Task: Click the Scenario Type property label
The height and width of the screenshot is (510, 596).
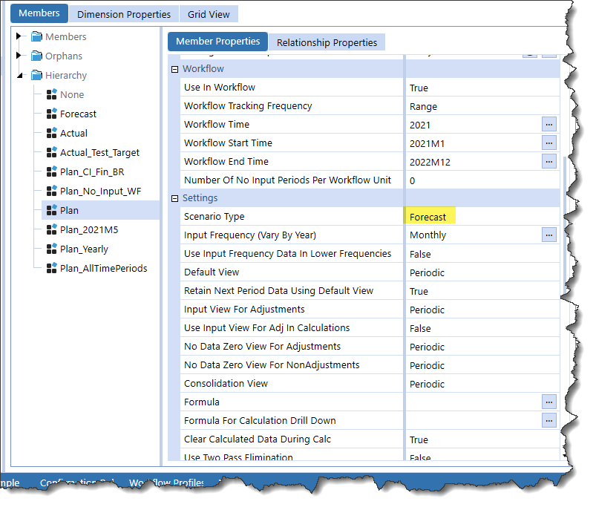Action: click(214, 217)
